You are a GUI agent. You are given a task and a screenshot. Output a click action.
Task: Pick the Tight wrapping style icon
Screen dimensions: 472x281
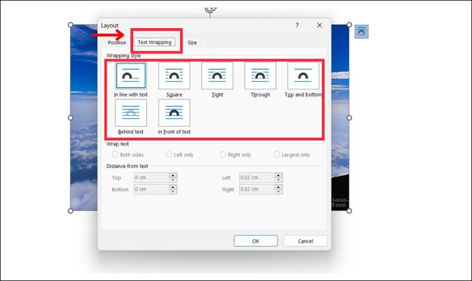tap(217, 76)
